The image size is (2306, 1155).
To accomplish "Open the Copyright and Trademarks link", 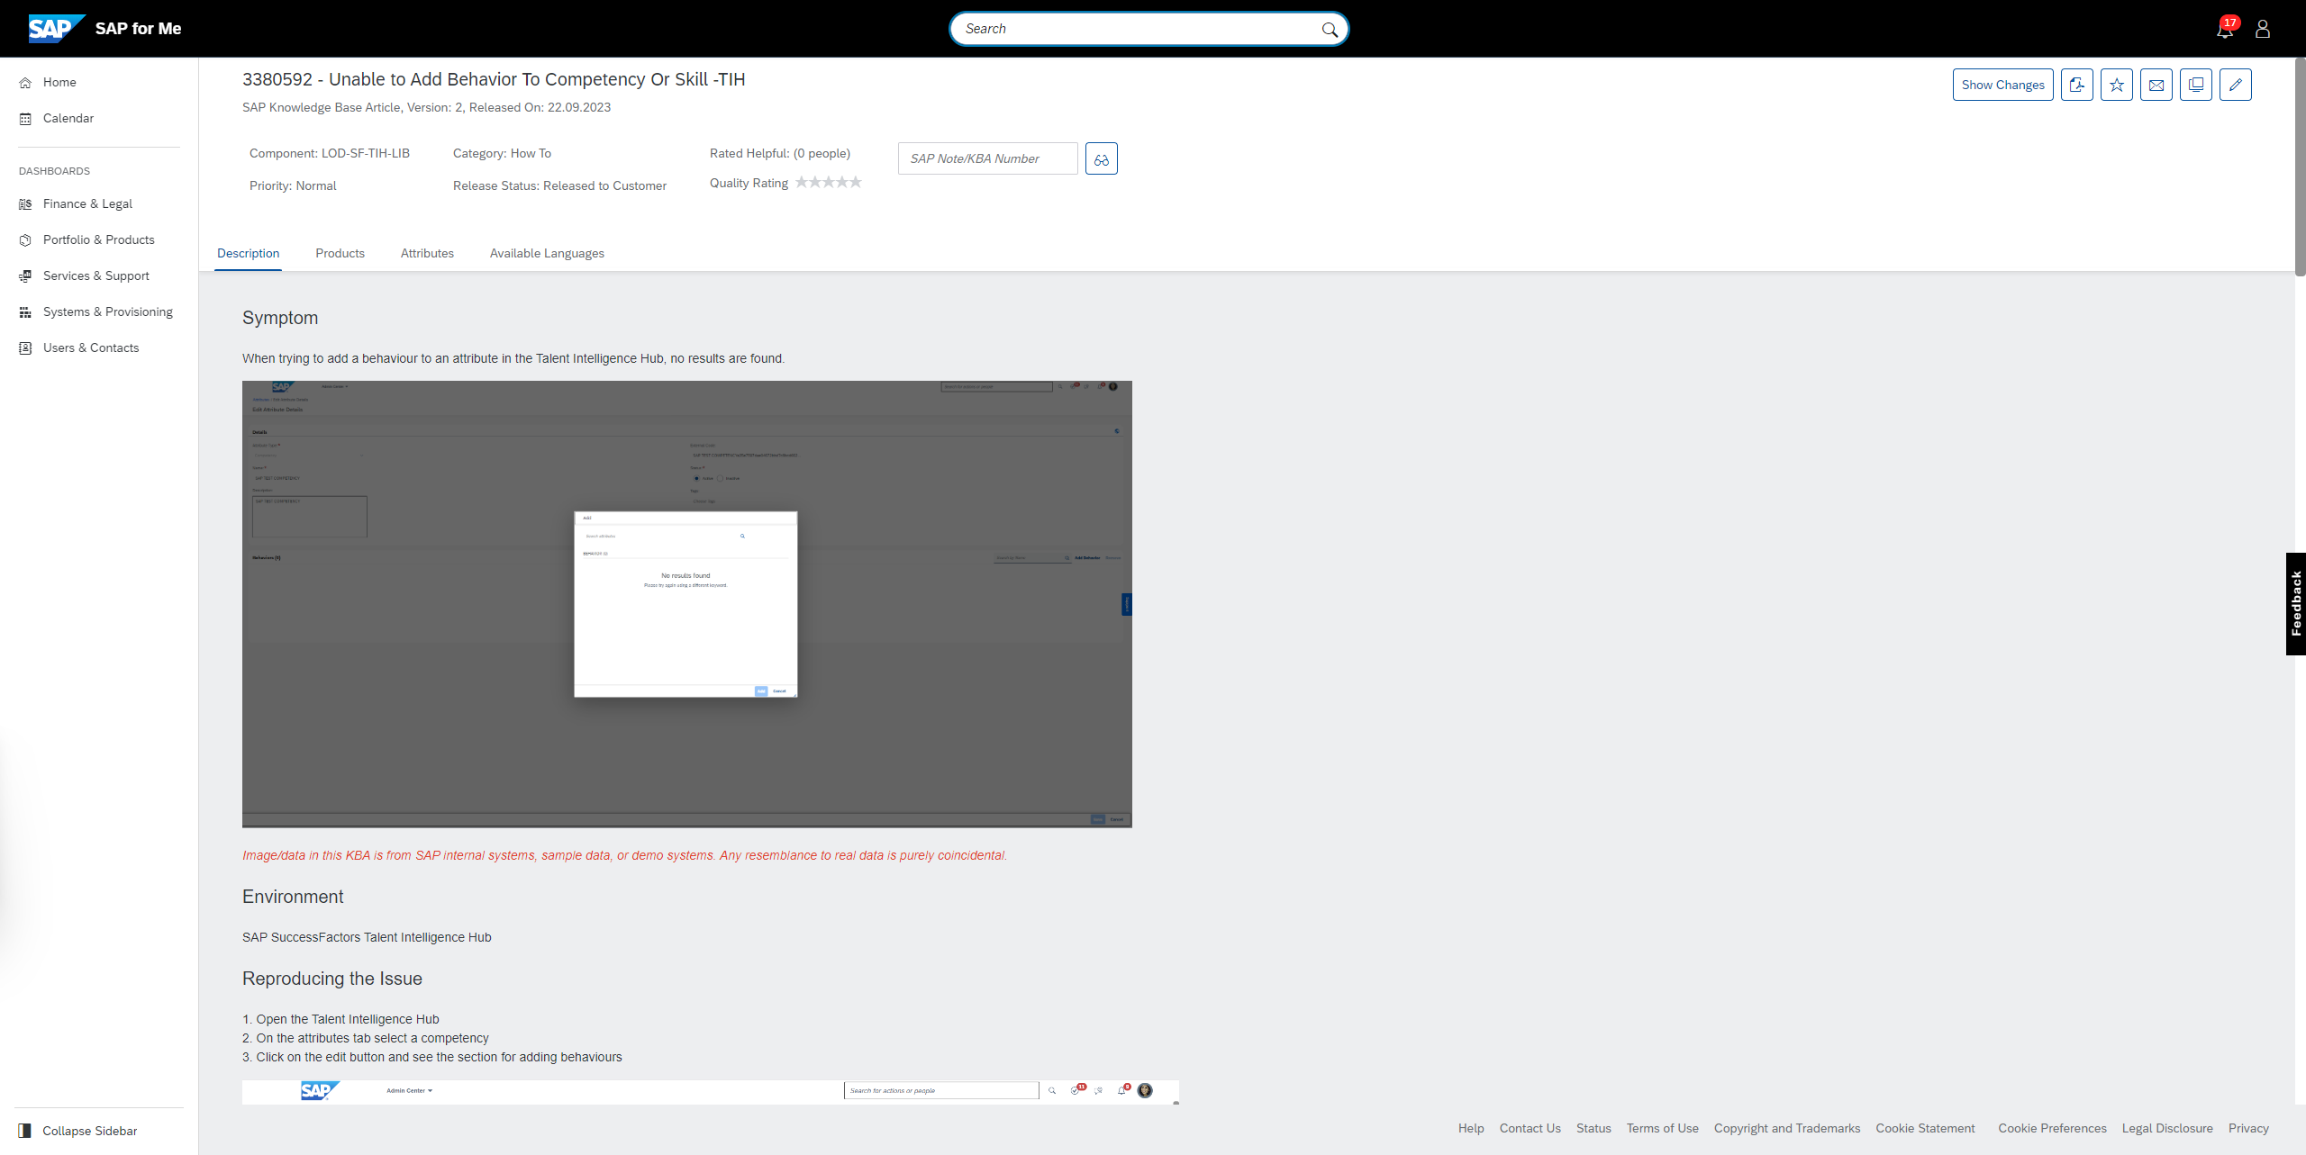I will pyautogui.click(x=1787, y=1128).
